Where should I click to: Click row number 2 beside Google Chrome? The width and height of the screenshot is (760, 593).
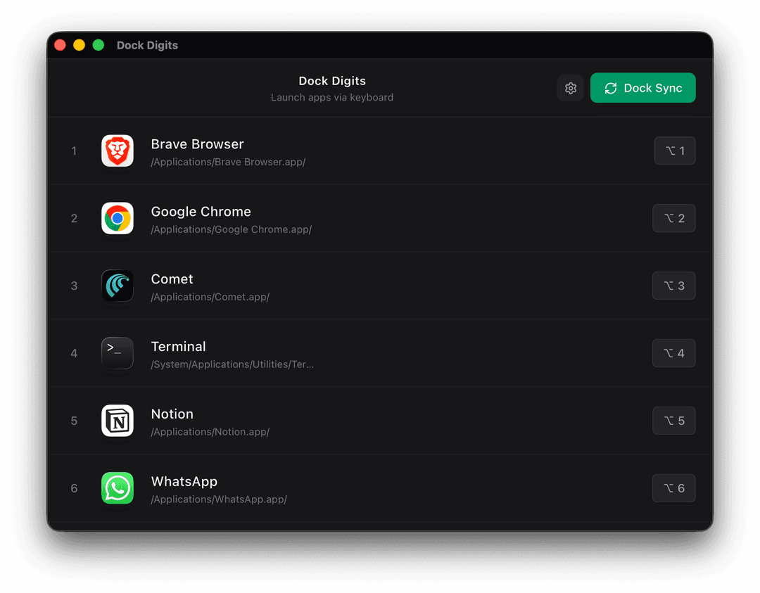point(74,219)
